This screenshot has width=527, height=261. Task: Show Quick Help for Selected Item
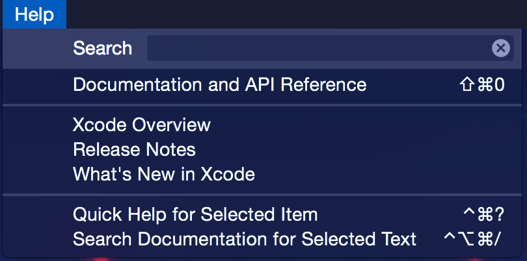(195, 215)
